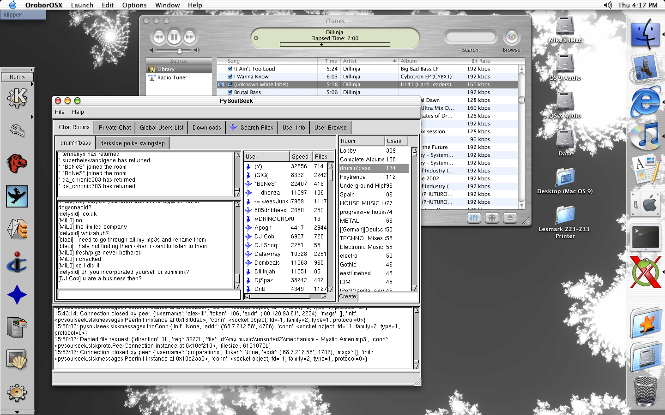
Task: Open the OS 9 Audio drive icon
Action: pos(565,68)
